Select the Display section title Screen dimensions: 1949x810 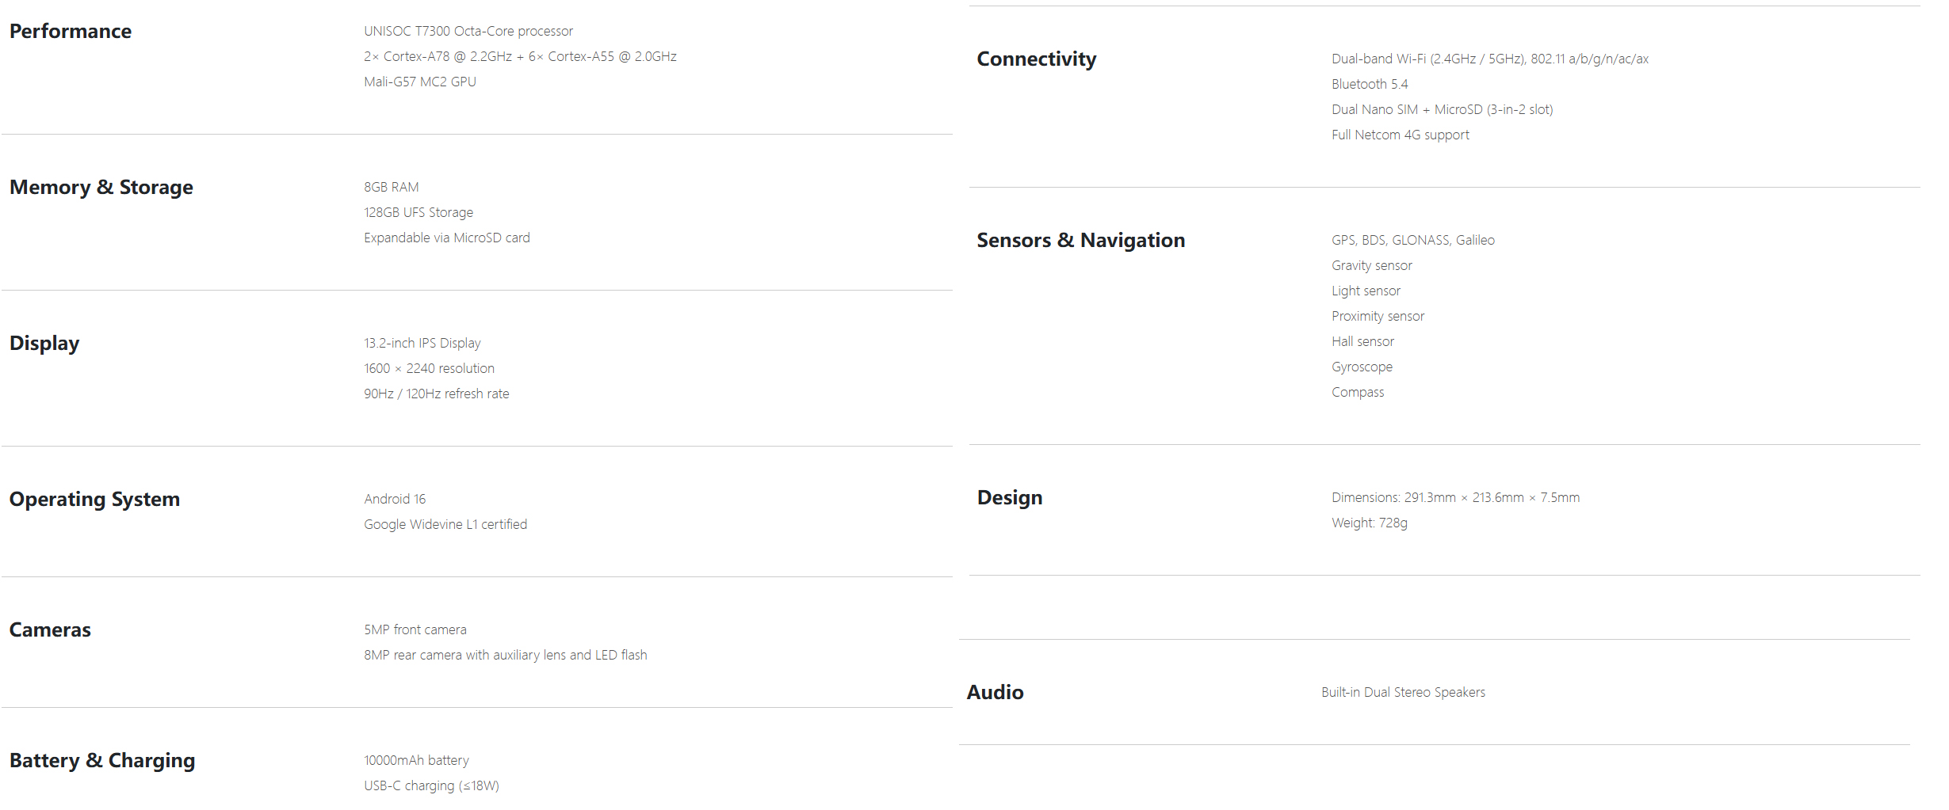(44, 344)
